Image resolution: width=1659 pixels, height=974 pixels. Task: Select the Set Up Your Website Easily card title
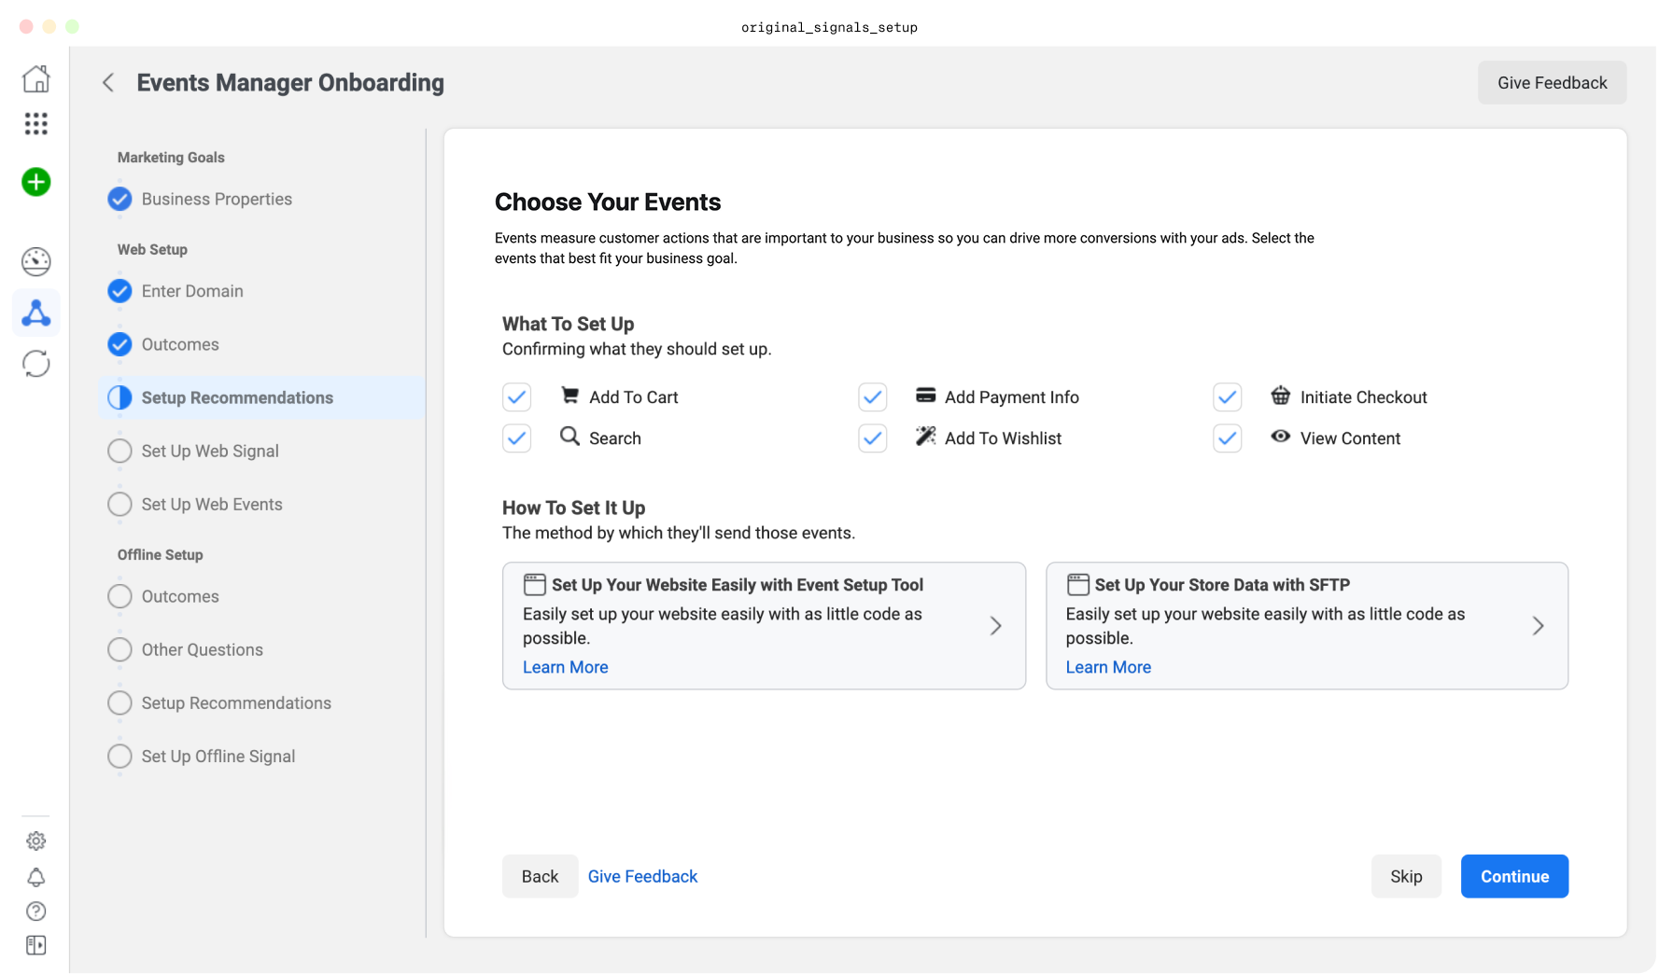[x=738, y=585]
